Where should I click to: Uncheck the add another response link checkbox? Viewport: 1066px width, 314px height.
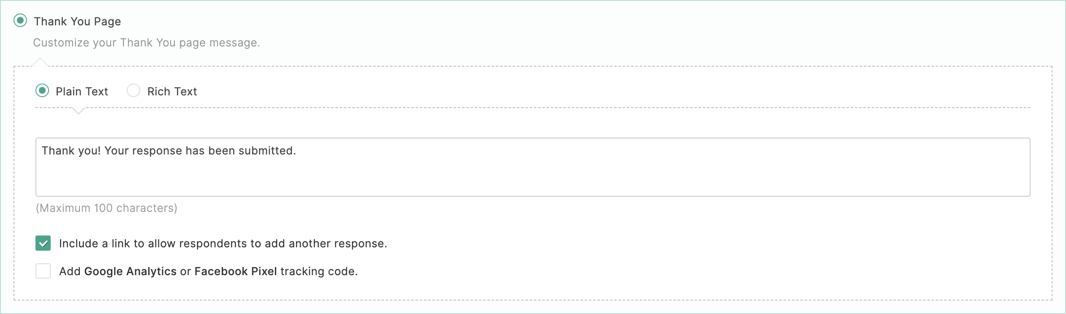coord(43,243)
